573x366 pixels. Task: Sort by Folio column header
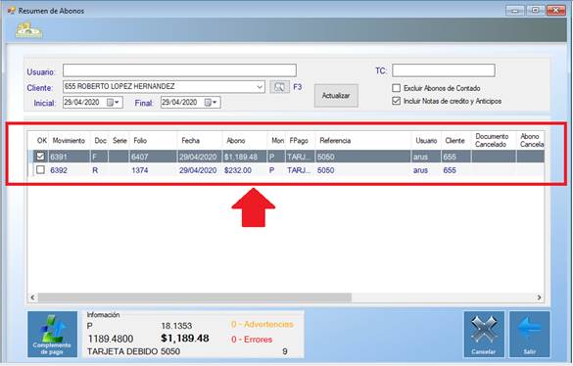pyautogui.click(x=153, y=141)
